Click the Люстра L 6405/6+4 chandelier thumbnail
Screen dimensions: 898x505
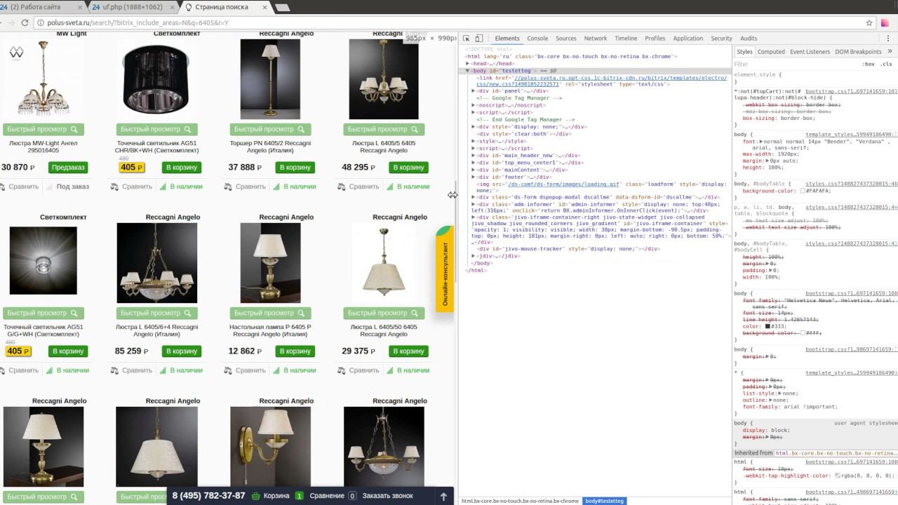[157, 263]
